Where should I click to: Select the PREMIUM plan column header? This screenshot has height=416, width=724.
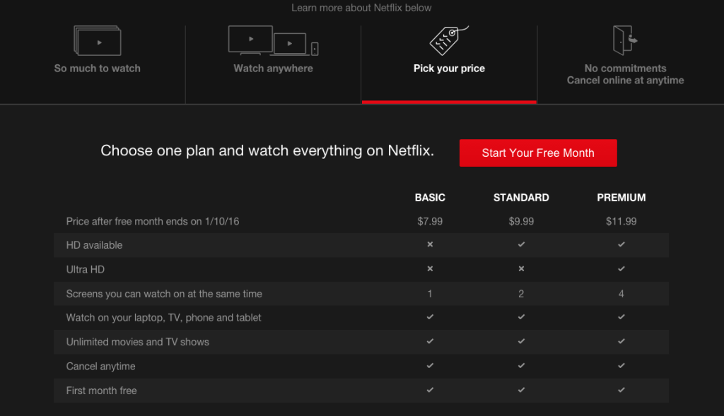(x=621, y=198)
